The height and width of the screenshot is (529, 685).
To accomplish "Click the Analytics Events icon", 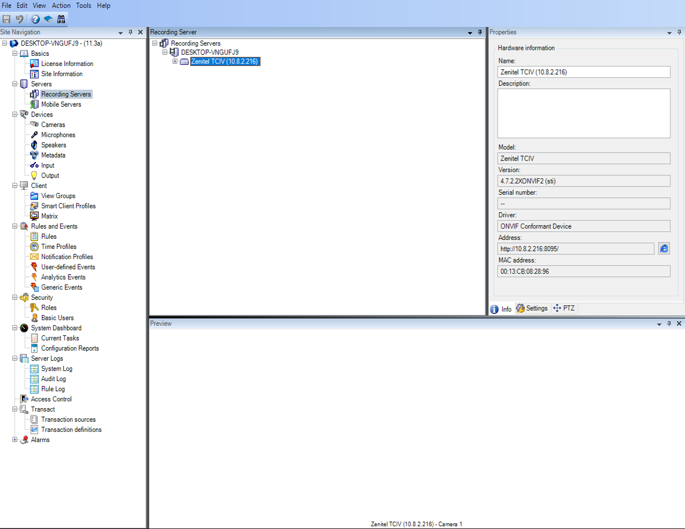I will (x=34, y=277).
